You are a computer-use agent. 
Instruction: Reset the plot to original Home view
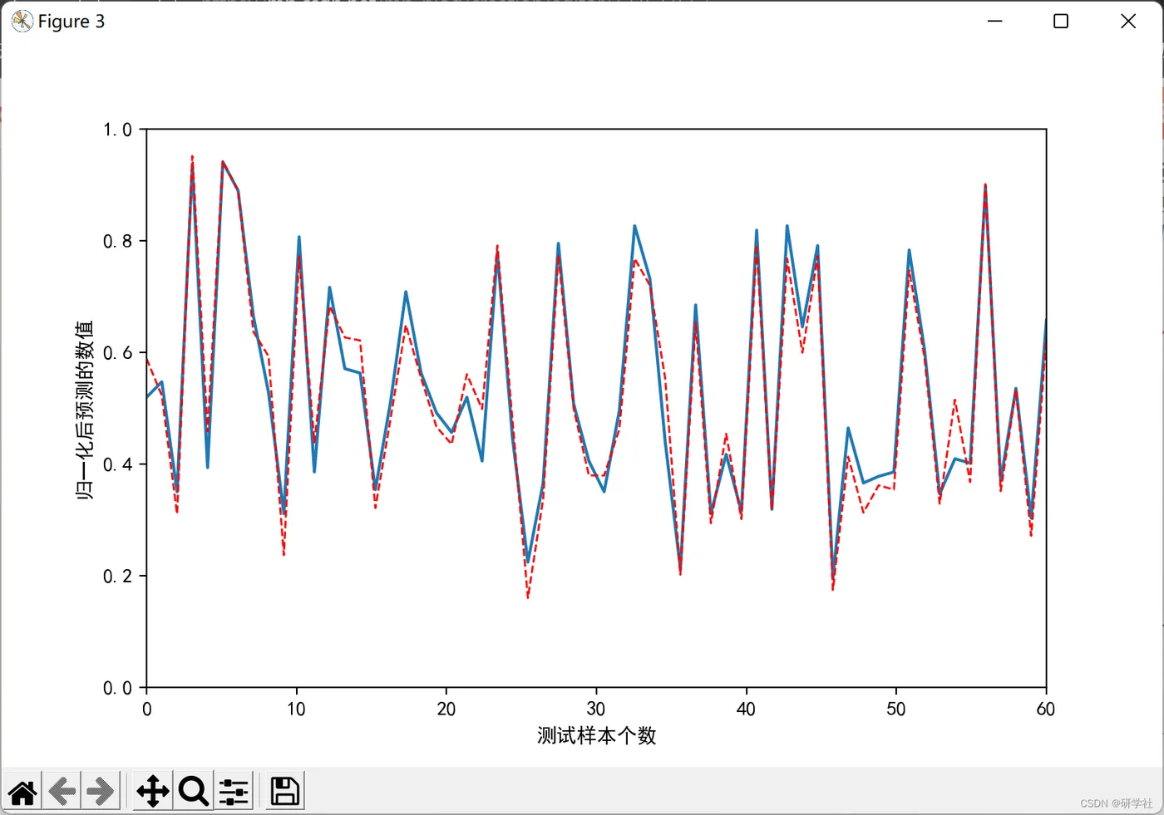tap(22, 791)
